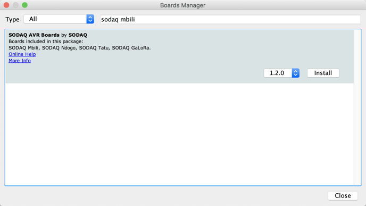The height and width of the screenshot is (206, 366).
Task: Close the Boards Manager dialog
Action: point(343,196)
